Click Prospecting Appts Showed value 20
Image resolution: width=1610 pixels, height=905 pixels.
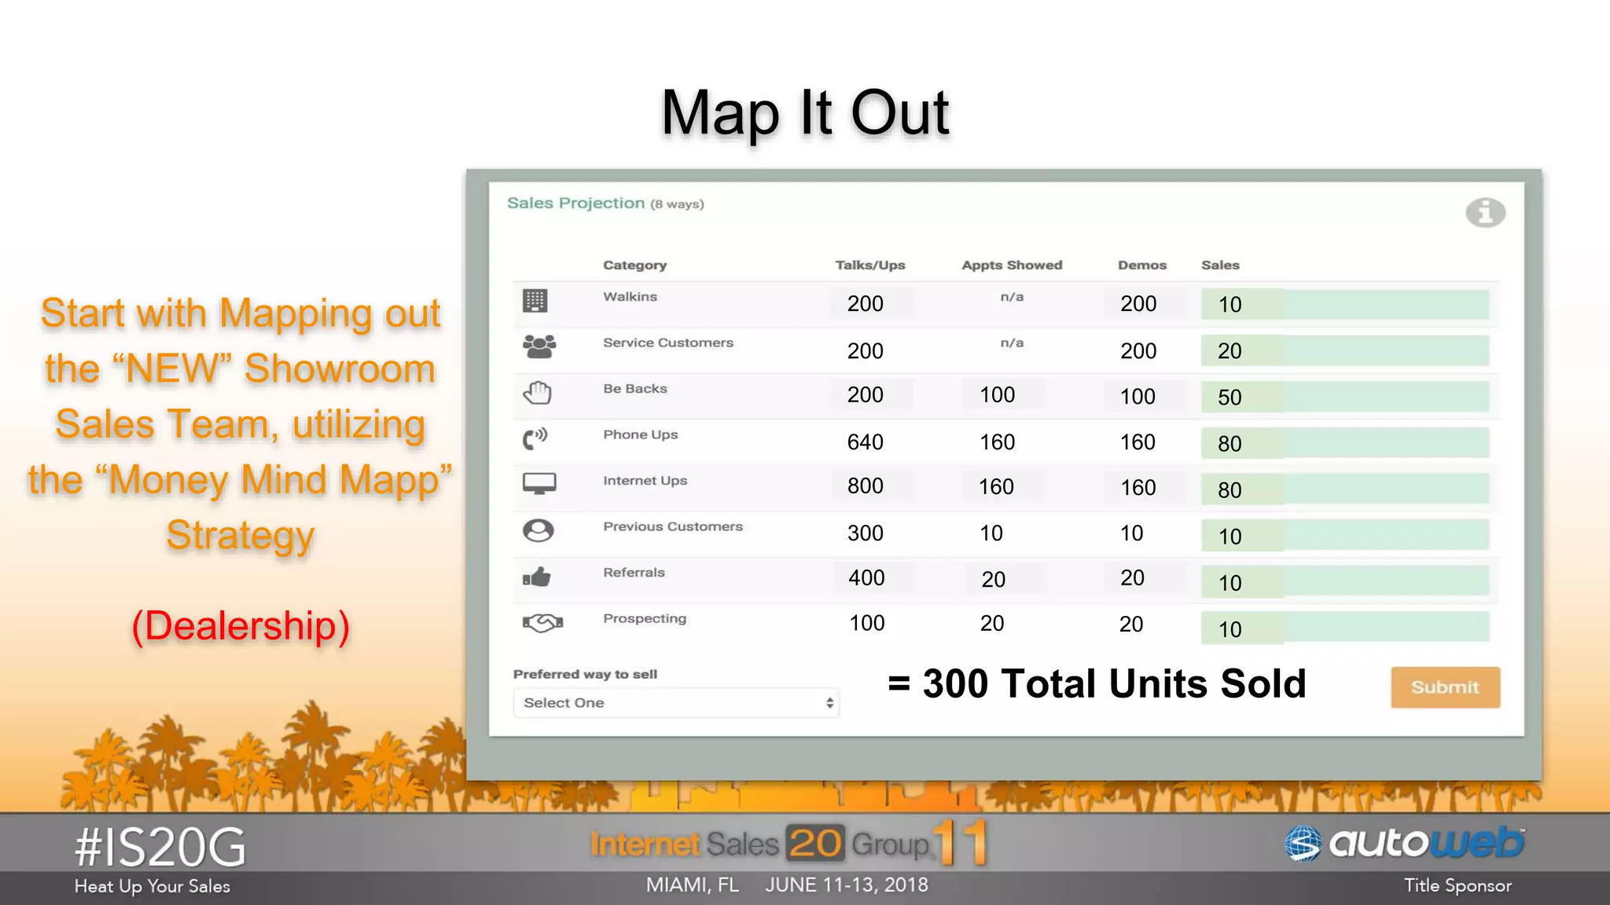point(992,623)
